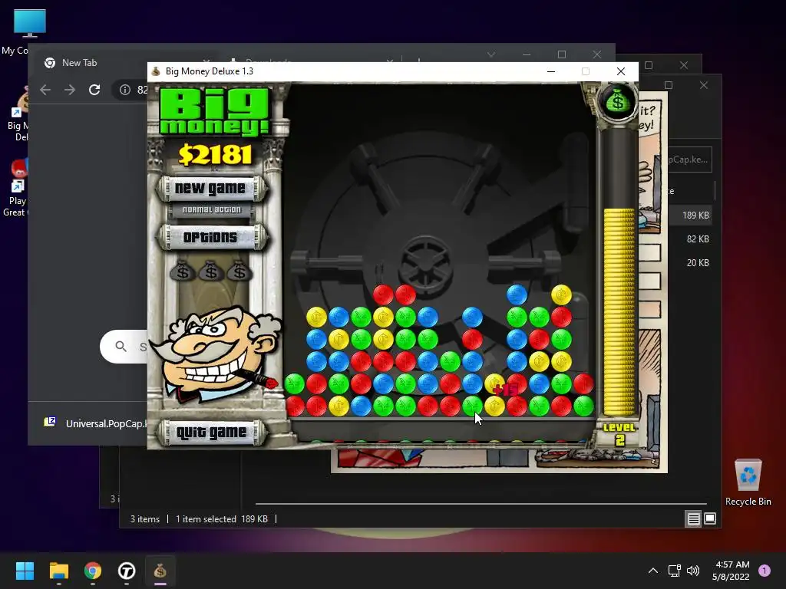This screenshot has height=589, width=786.
Task: Click the Chrome back arrow
Action: pos(45,90)
